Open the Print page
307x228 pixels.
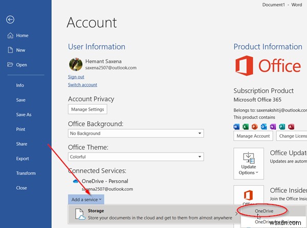pyautogui.click(x=20, y=129)
